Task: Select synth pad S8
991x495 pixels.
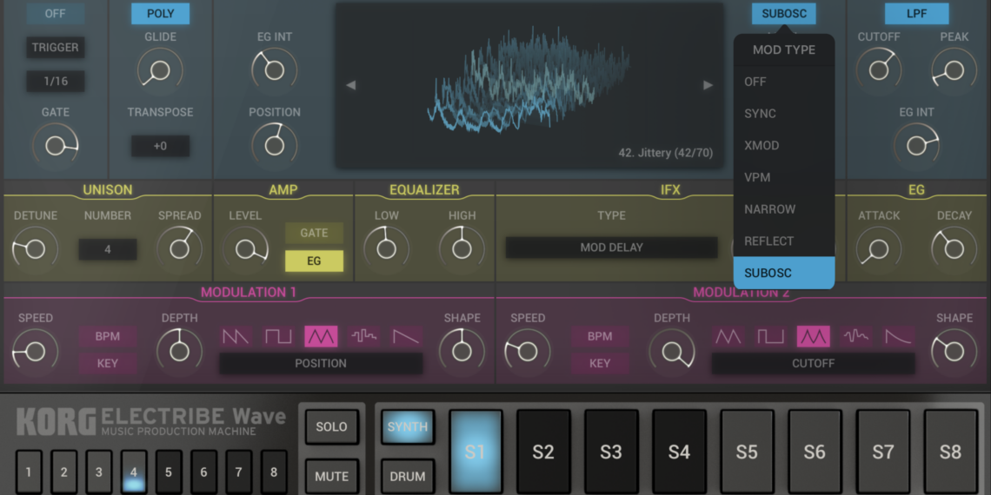Action: [950, 452]
